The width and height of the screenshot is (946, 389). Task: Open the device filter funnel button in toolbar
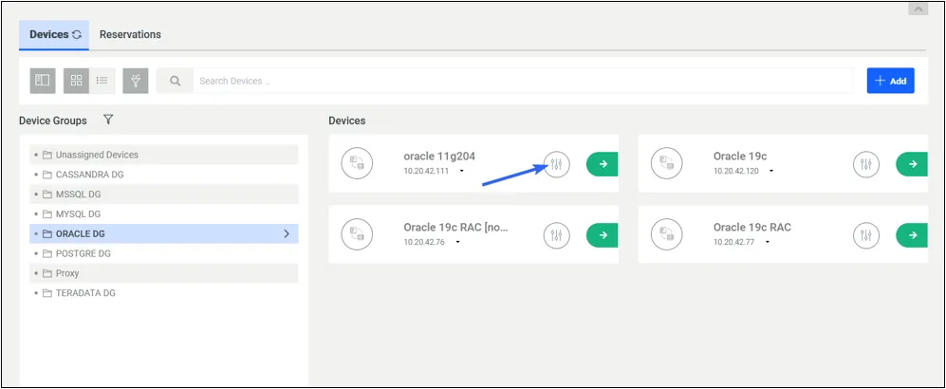(136, 81)
